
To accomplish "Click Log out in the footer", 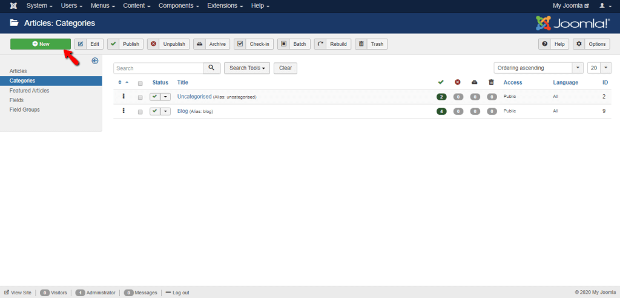I will tap(177, 293).
